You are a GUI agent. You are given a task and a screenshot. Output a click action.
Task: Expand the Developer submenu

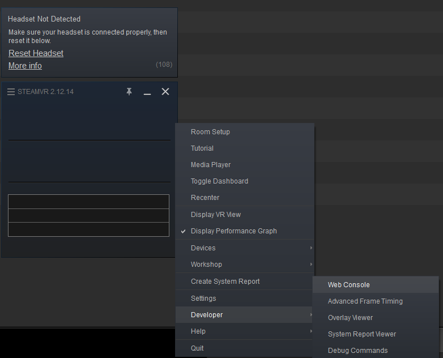pyautogui.click(x=245, y=315)
